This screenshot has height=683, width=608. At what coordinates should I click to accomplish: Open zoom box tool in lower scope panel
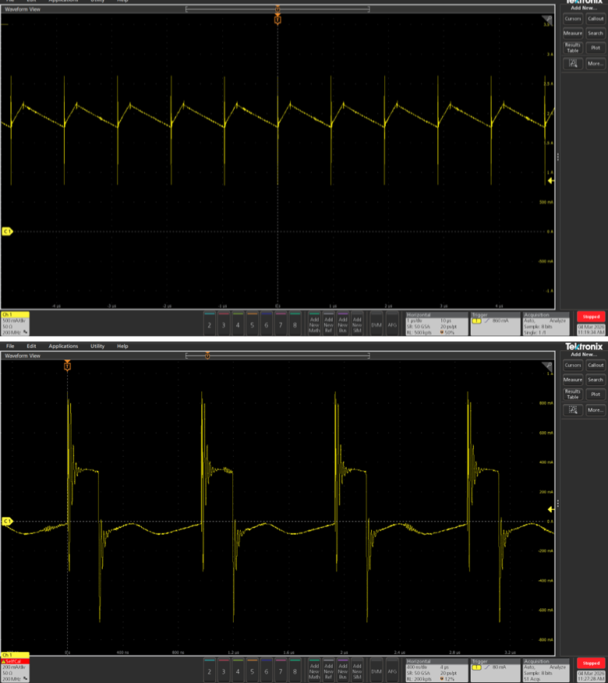[x=573, y=410]
